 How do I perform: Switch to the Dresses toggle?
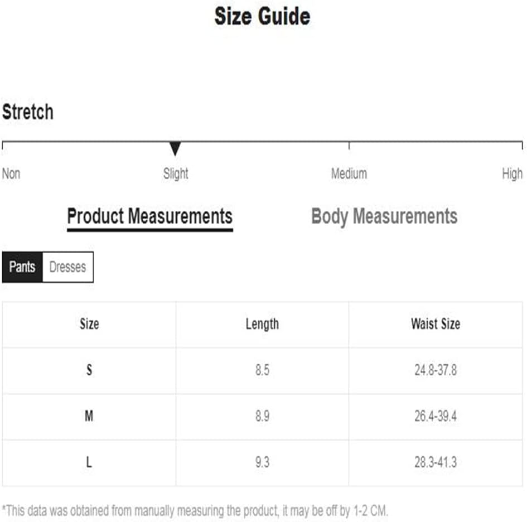67,267
